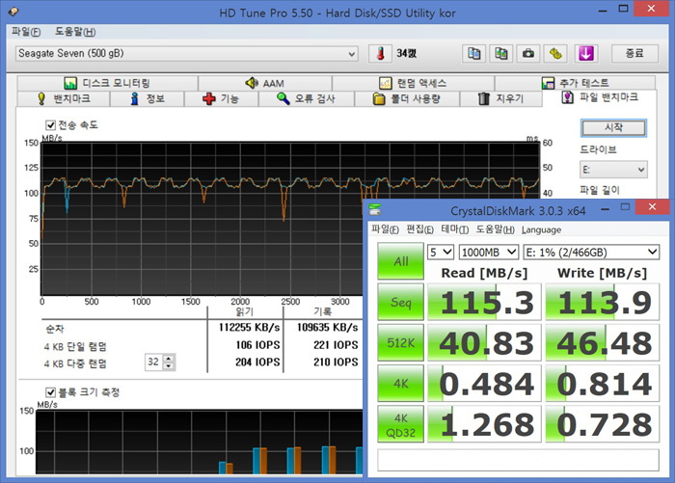Click the purple download arrow icon
Screen dimensions: 675x483
point(586,54)
